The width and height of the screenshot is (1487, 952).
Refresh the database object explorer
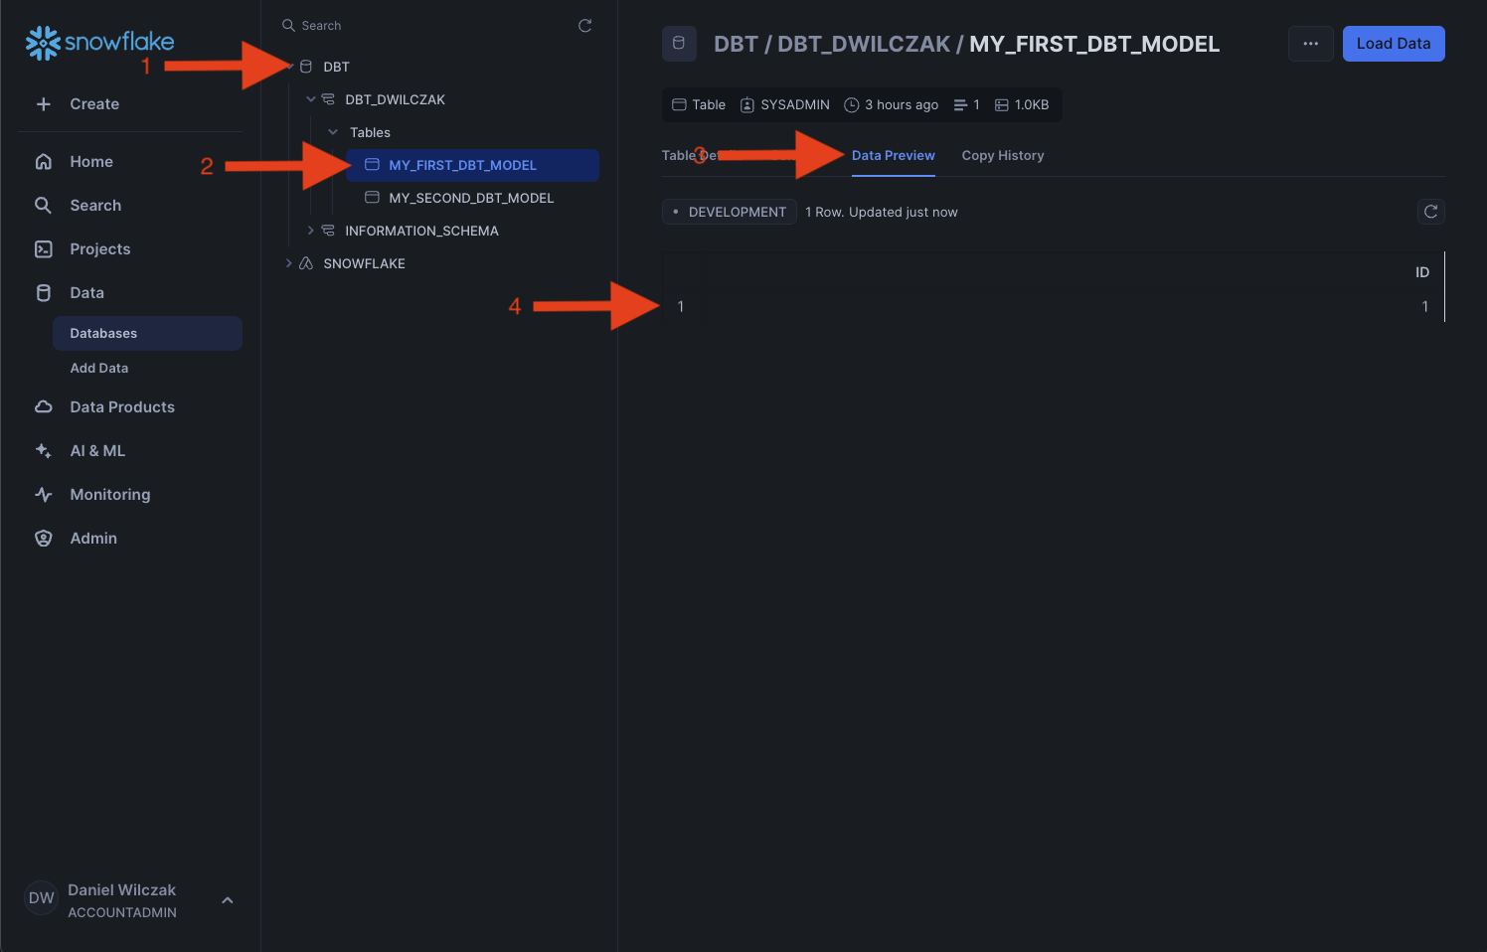click(585, 26)
